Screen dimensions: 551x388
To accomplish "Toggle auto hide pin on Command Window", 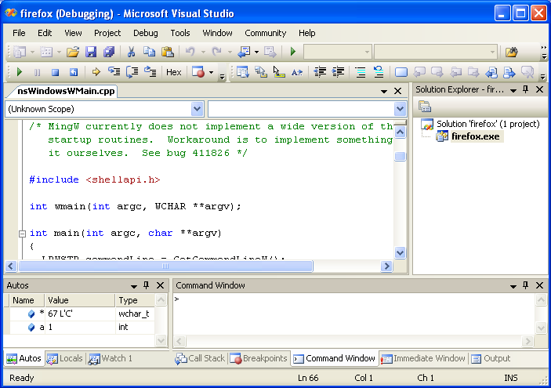I will coord(526,285).
